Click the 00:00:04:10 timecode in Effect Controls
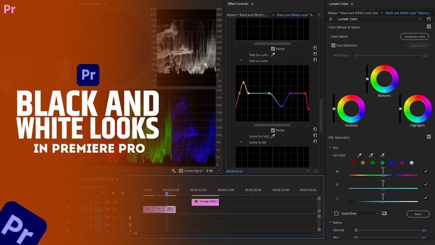Viewport: 435px width, 245px height. click(234, 171)
